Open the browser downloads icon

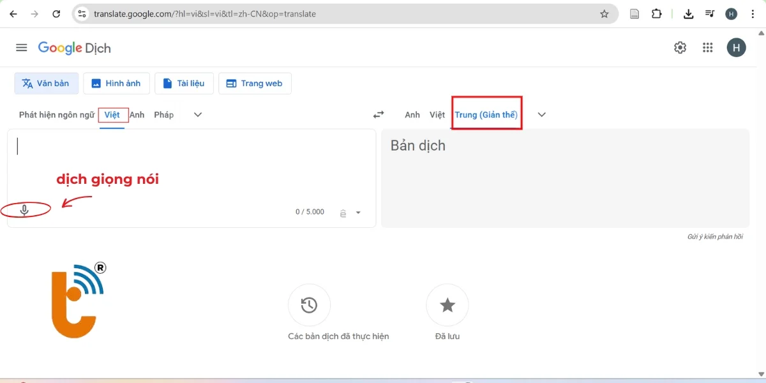click(x=688, y=14)
